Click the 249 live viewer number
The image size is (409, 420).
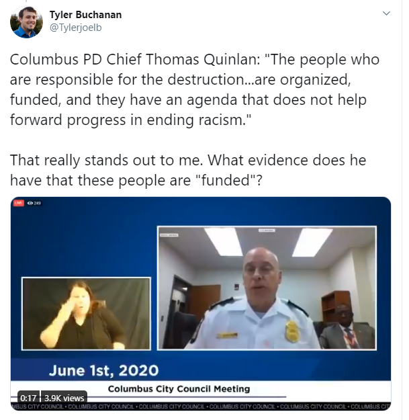[x=37, y=203]
